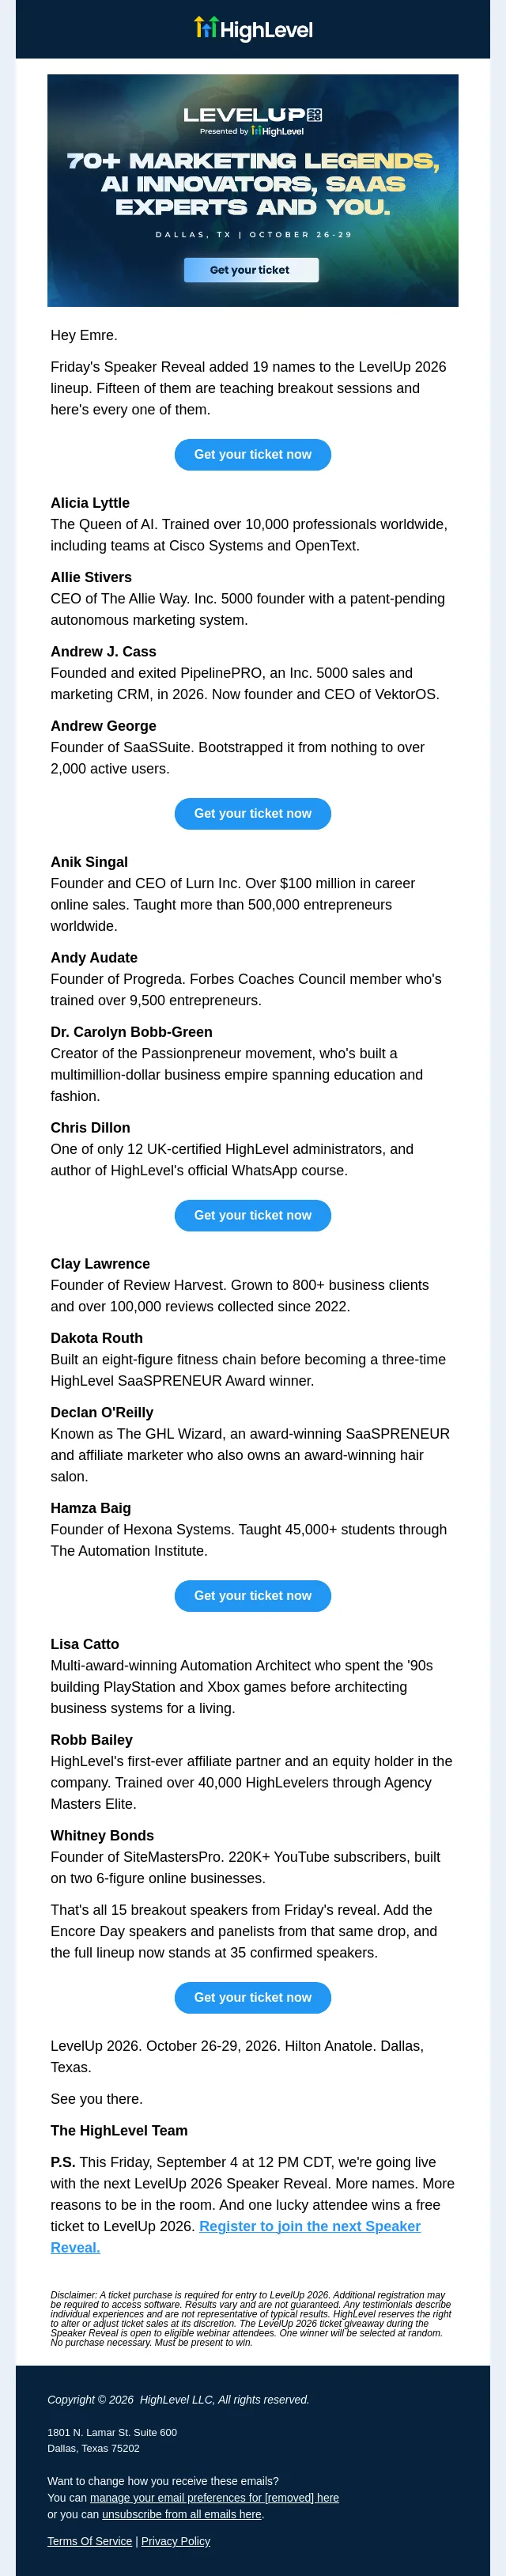This screenshot has width=506, height=2576.
Task: Click the HighLevel logo in the header
Action: click(x=253, y=29)
